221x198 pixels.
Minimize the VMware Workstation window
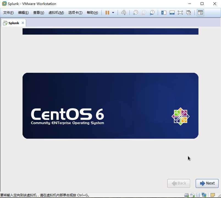pos(190,4)
